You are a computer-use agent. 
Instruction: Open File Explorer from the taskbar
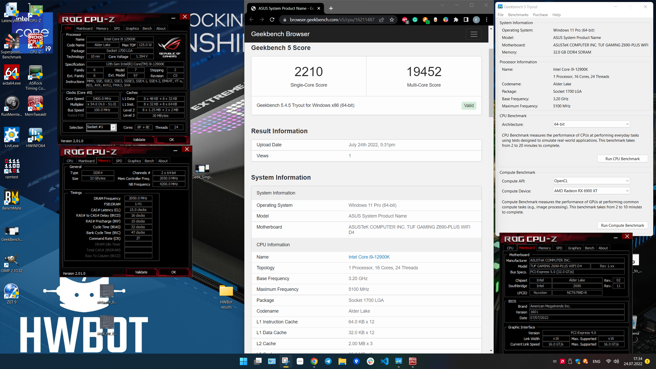342,361
